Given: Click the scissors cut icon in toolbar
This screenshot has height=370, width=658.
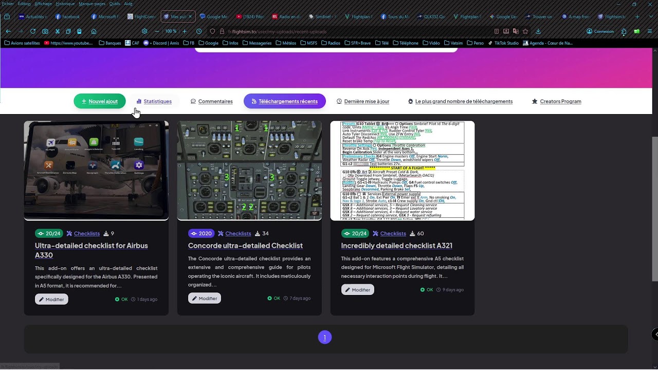Looking at the screenshot, I should click(57, 31).
